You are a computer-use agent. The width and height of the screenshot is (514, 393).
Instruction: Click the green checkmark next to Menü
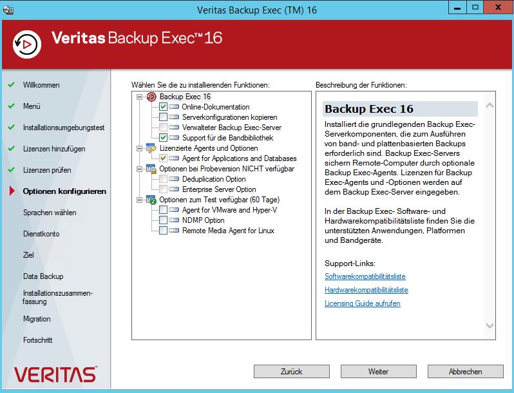[12, 106]
